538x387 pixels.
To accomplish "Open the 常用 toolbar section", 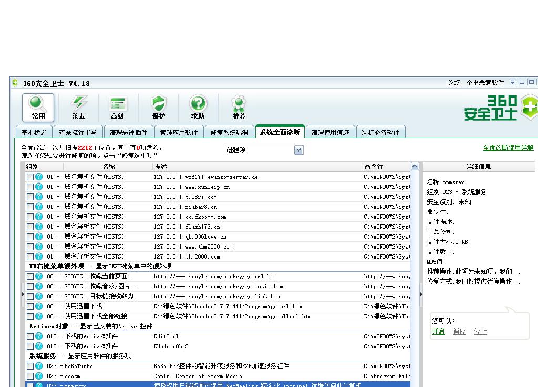I will pos(38,107).
